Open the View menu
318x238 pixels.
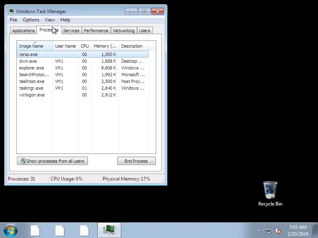[50, 20]
